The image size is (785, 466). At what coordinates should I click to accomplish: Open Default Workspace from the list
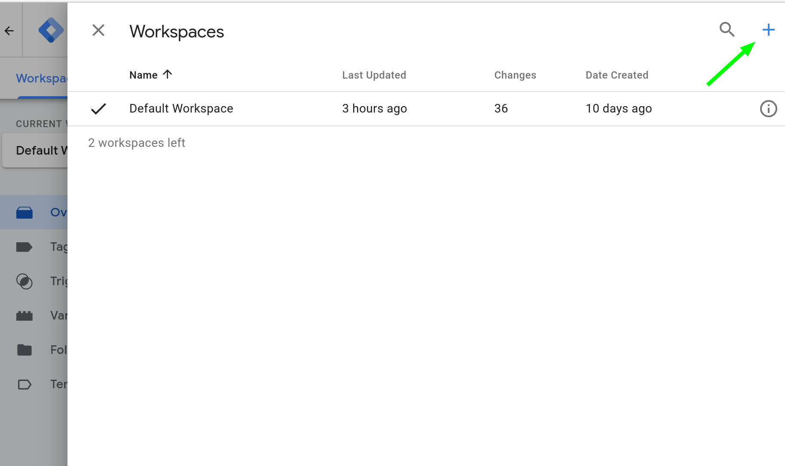181,108
